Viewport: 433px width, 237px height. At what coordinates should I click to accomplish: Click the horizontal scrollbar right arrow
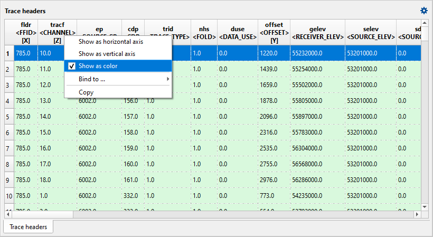pyautogui.click(x=417, y=214)
